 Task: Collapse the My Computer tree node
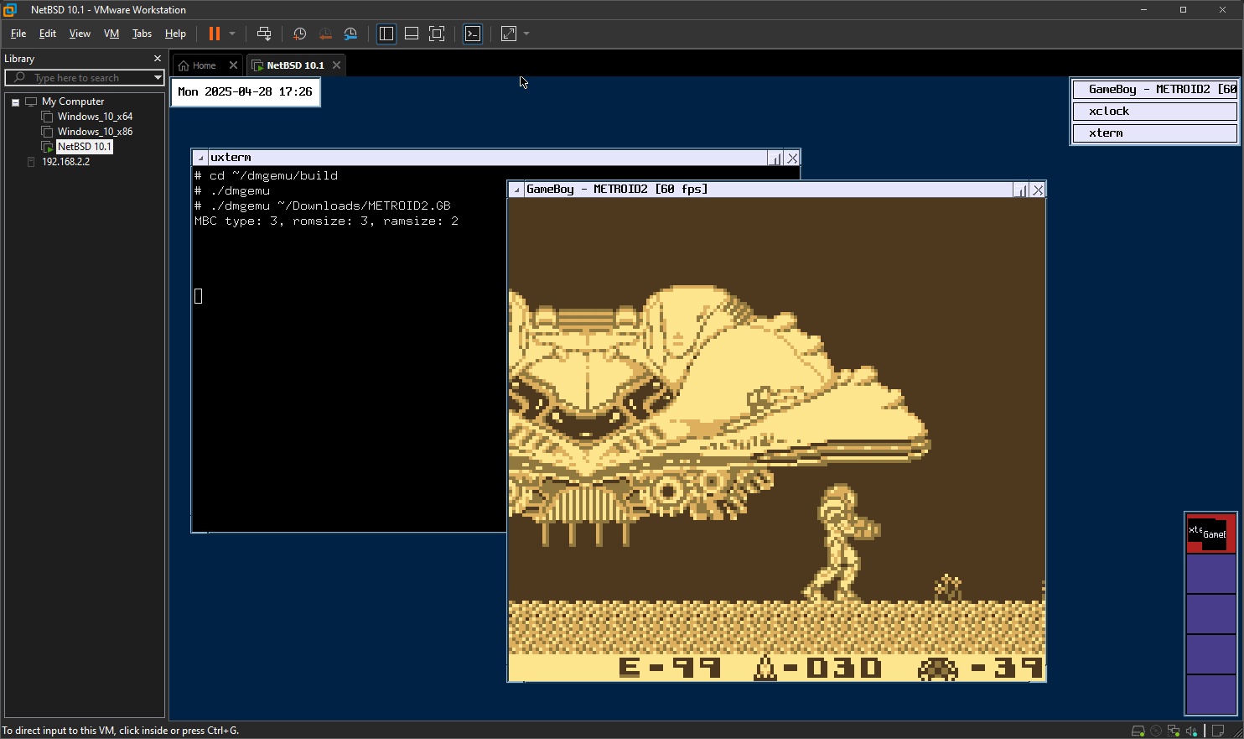[x=15, y=102]
